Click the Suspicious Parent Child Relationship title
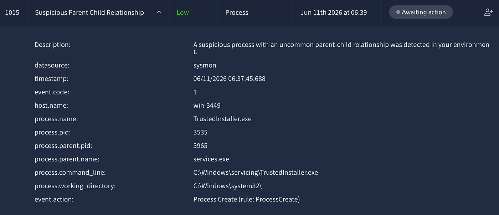 [x=89, y=12]
